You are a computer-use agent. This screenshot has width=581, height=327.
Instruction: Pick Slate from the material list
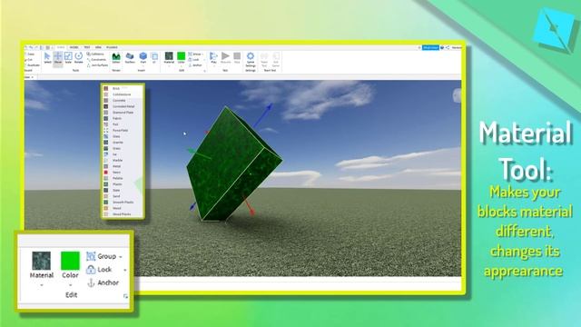[123, 190]
